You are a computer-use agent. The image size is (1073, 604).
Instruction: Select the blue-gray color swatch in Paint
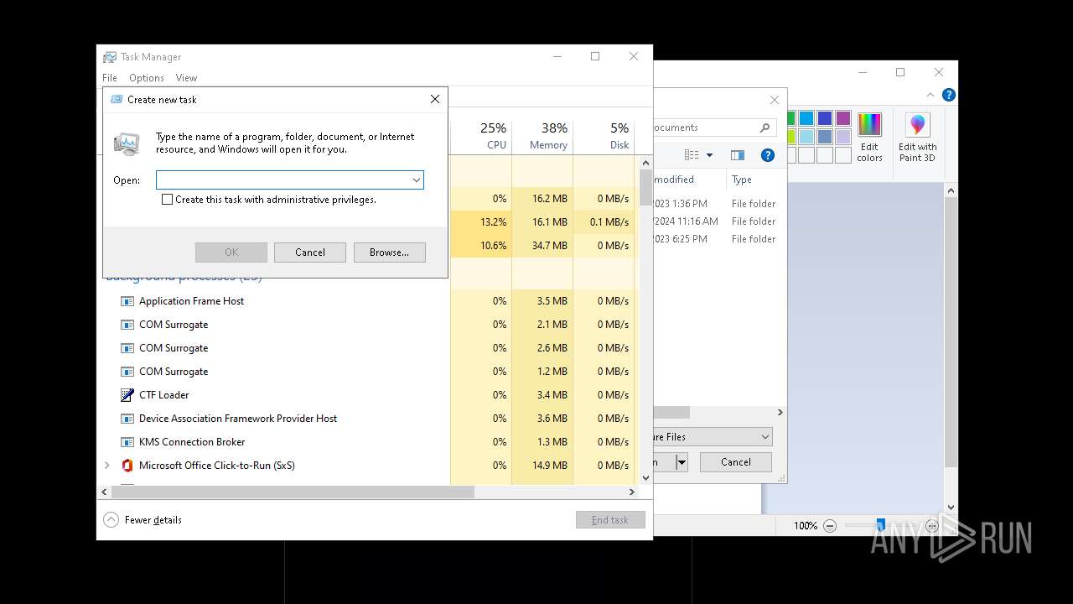tap(825, 137)
